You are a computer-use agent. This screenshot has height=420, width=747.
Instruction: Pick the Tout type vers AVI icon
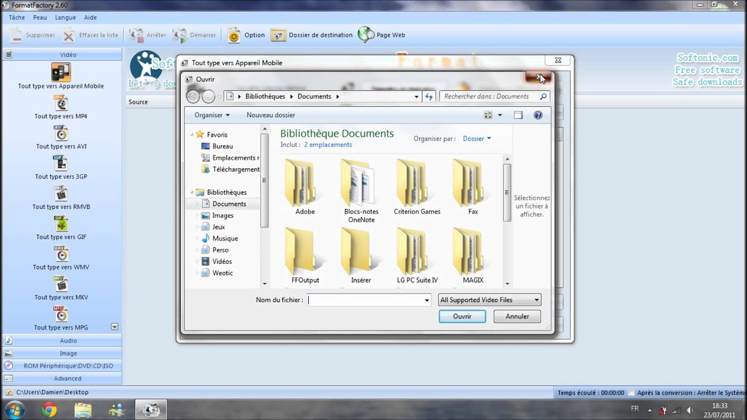coord(61,133)
